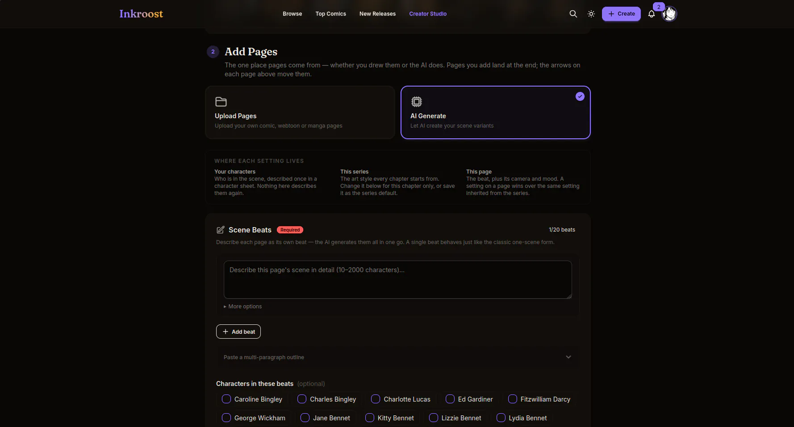
Task: Check Kitty Bennet character
Action: pos(370,418)
